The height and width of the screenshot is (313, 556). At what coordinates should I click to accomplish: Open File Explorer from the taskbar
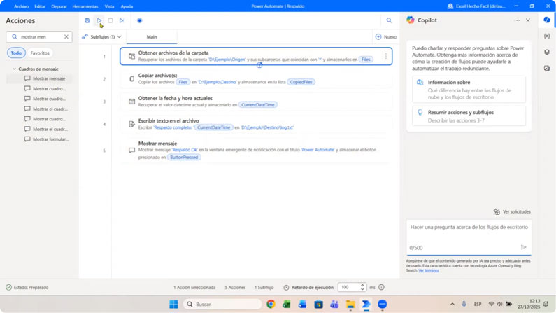(350, 305)
